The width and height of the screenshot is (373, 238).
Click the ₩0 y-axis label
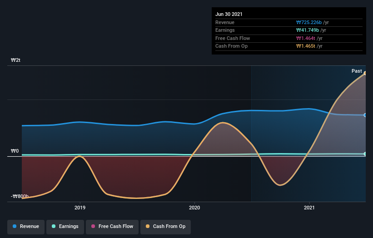point(15,151)
